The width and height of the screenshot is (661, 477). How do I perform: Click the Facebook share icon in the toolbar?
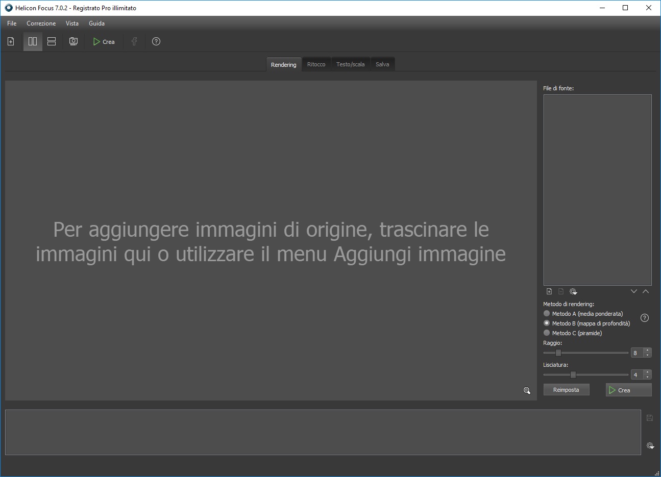coord(134,41)
